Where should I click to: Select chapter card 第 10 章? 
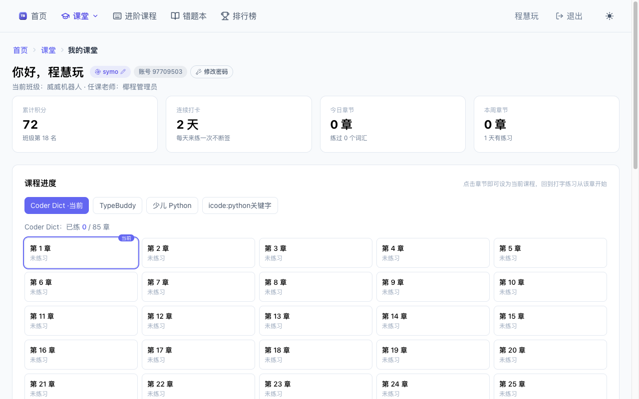pos(550,287)
